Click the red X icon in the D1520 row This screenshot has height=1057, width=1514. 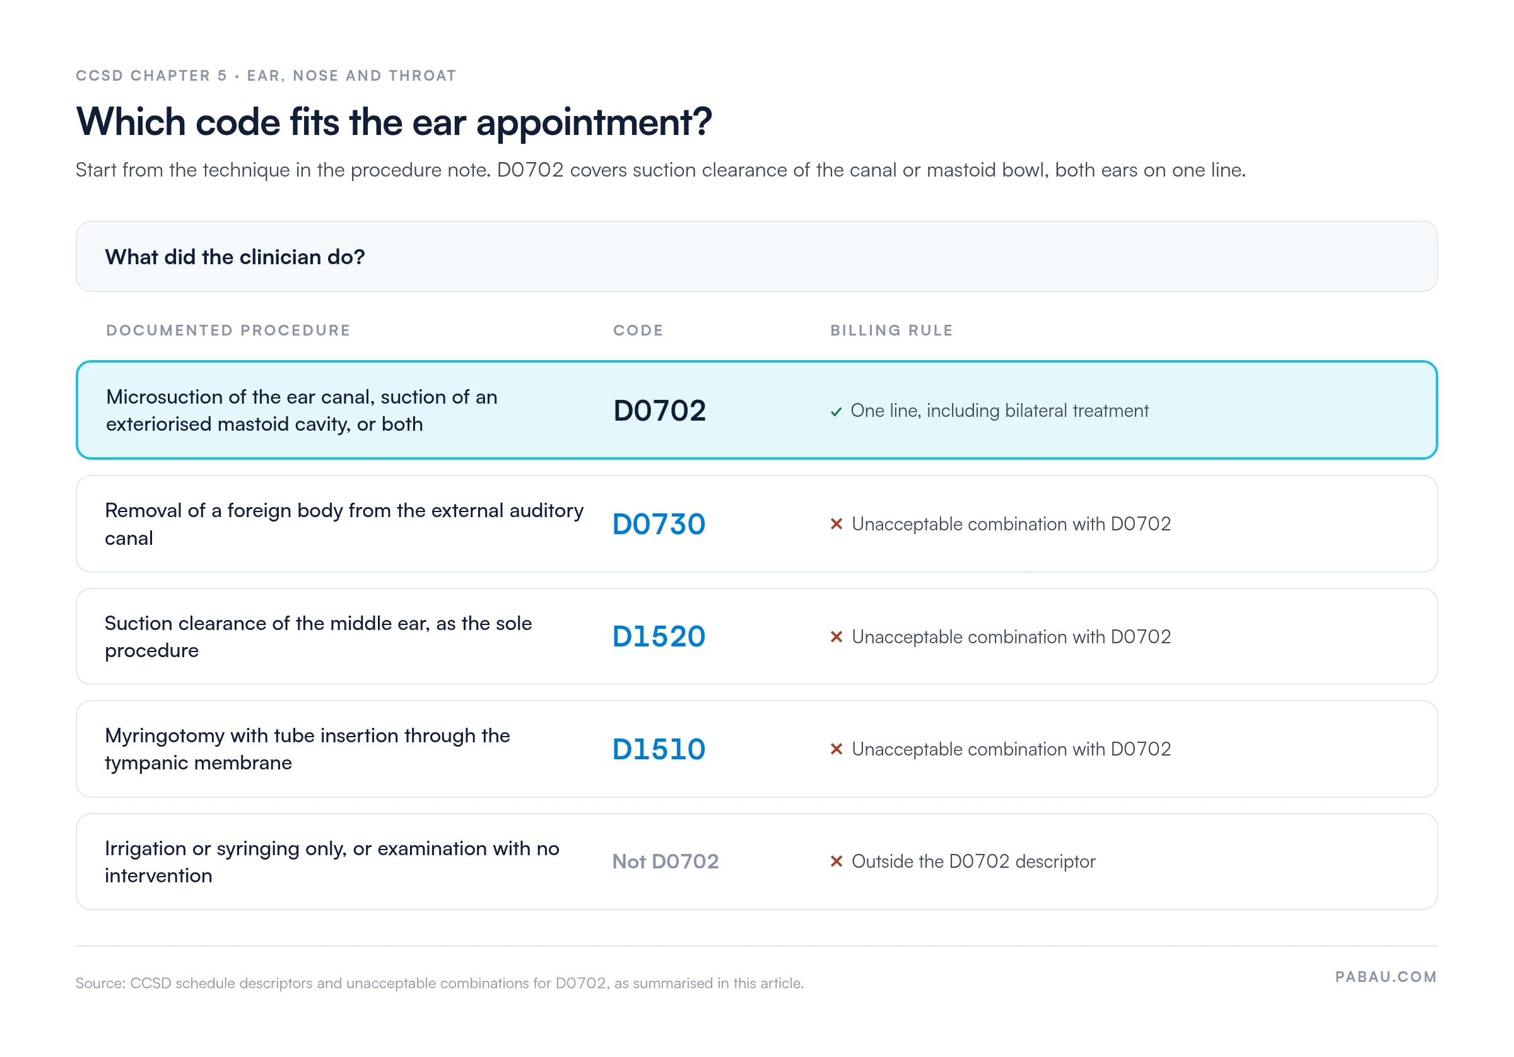point(836,636)
